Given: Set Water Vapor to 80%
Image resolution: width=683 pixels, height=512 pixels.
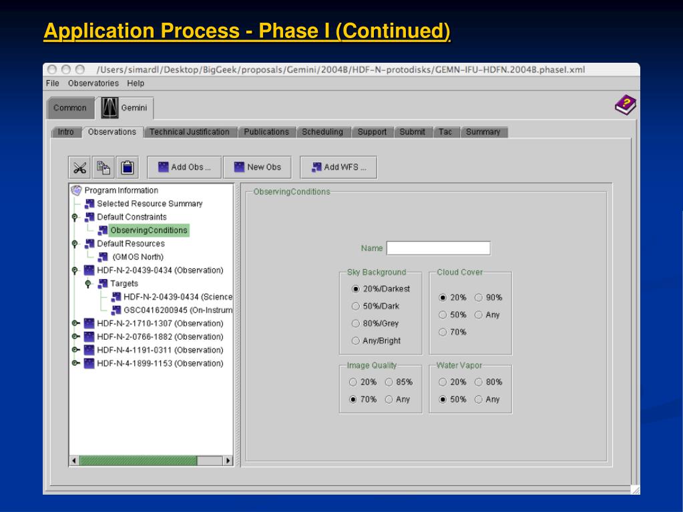Looking at the screenshot, I should [478, 382].
